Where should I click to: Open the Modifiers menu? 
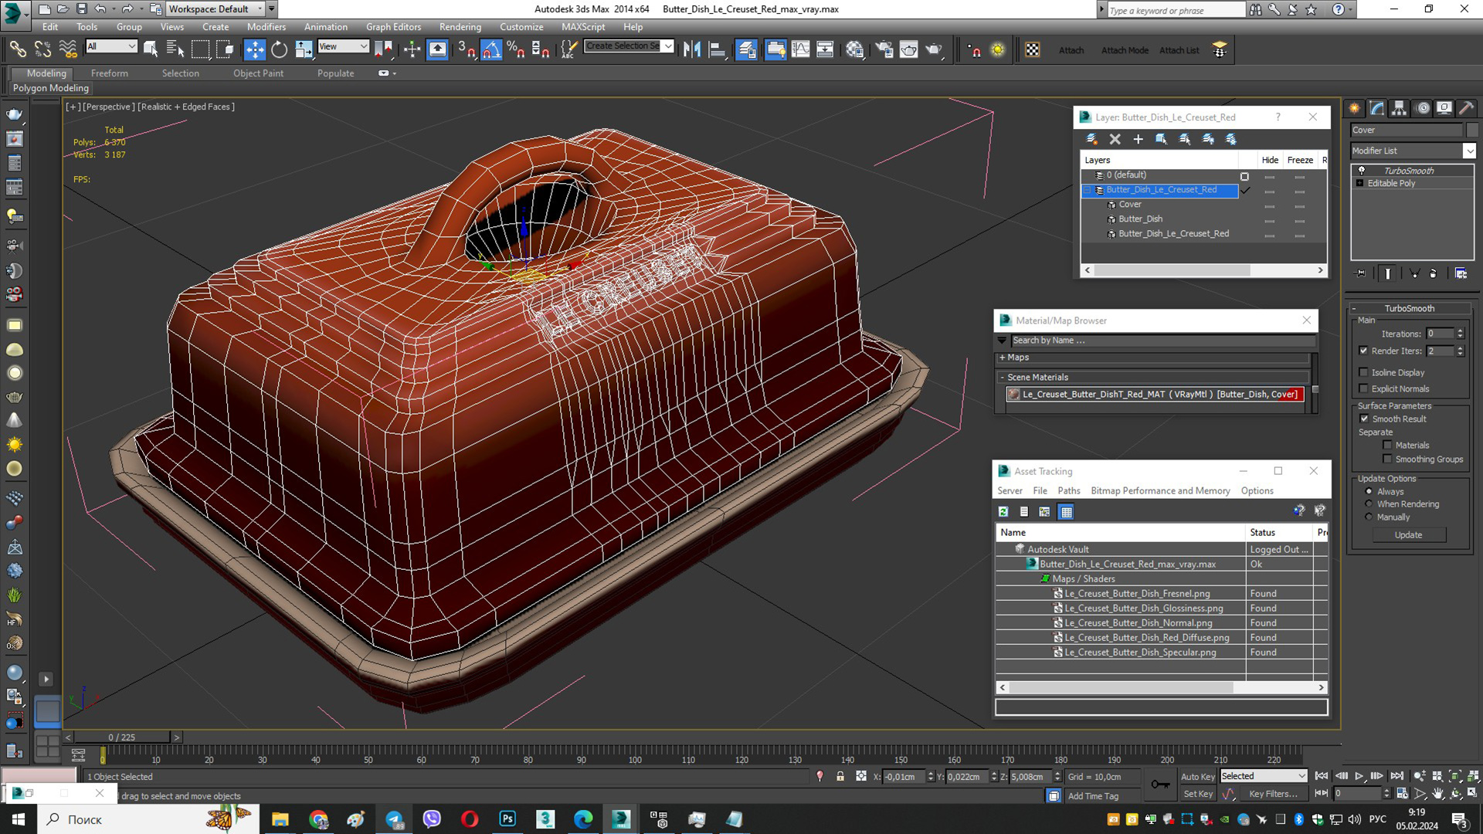[x=266, y=27]
